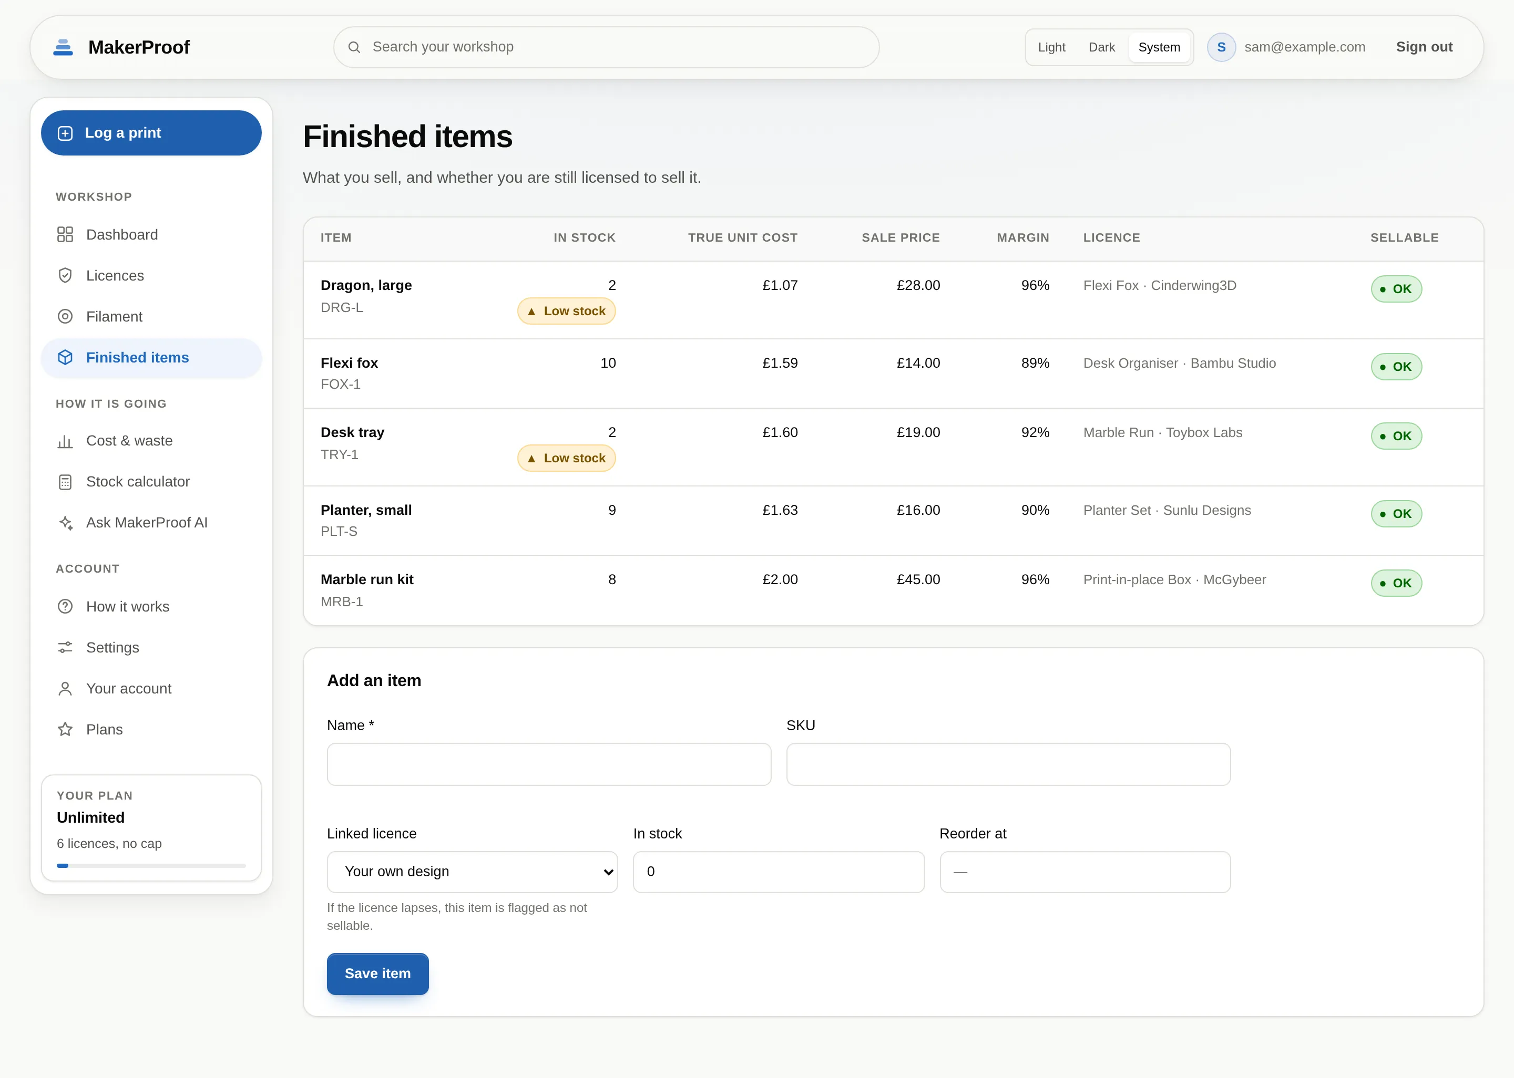Screen dimensions: 1514x1078
Task: Open the Settings page
Action: [x=151, y=648]
